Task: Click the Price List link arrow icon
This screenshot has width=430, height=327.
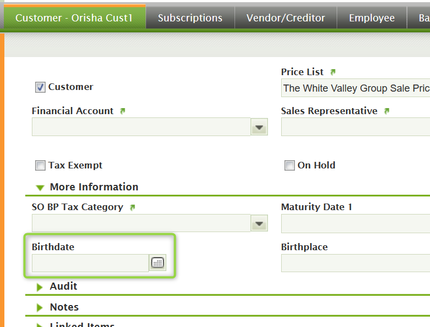Action: point(333,72)
